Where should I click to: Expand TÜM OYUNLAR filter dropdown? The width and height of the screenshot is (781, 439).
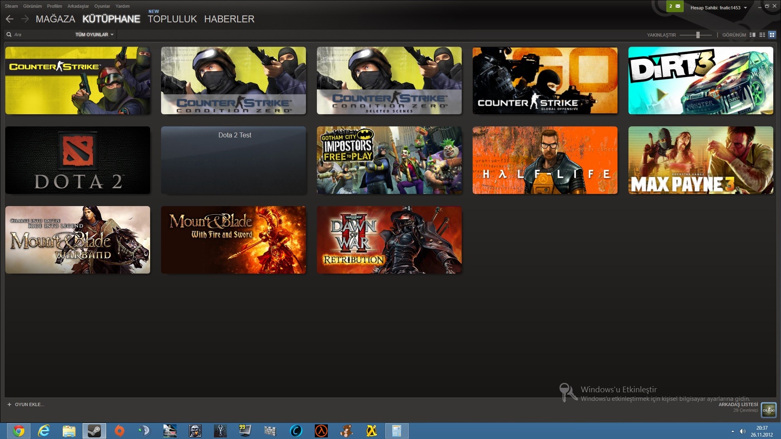(94, 35)
